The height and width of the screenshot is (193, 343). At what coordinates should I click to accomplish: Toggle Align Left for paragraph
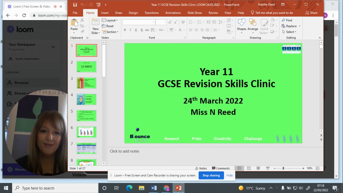191,30
